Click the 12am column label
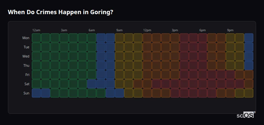 point(36,30)
